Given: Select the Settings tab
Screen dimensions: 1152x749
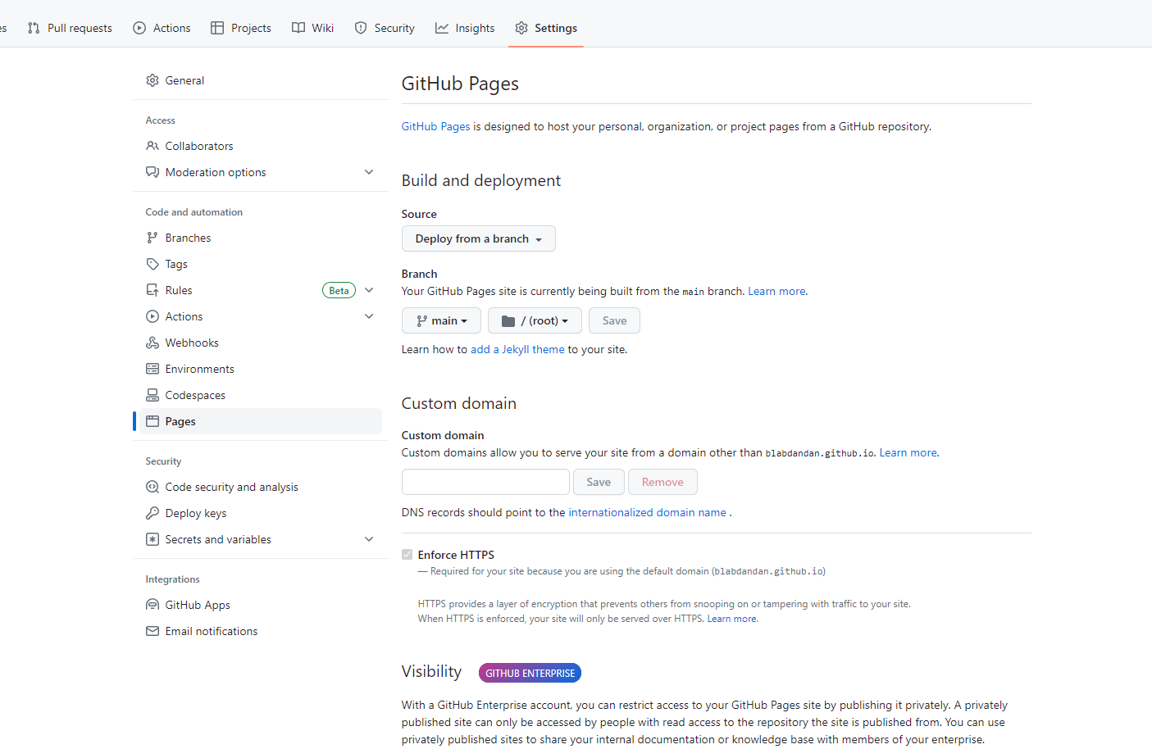Looking at the screenshot, I should [x=546, y=28].
